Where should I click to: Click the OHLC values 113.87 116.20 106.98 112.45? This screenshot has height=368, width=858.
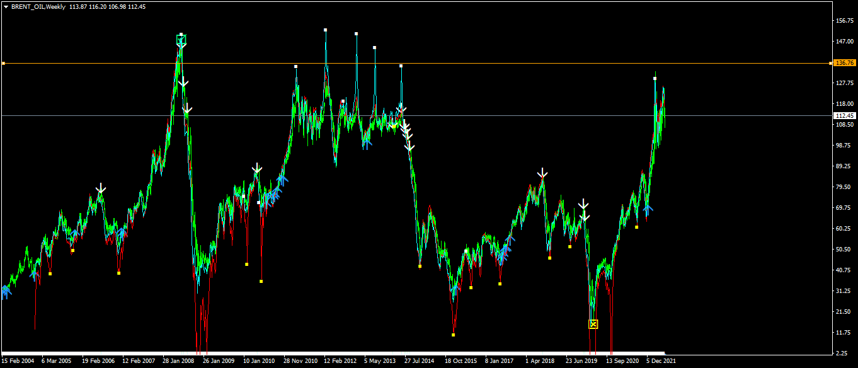(107, 7)
